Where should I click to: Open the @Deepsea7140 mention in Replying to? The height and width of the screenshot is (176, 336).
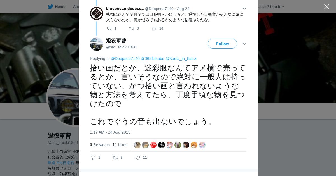tap(125, 58)
